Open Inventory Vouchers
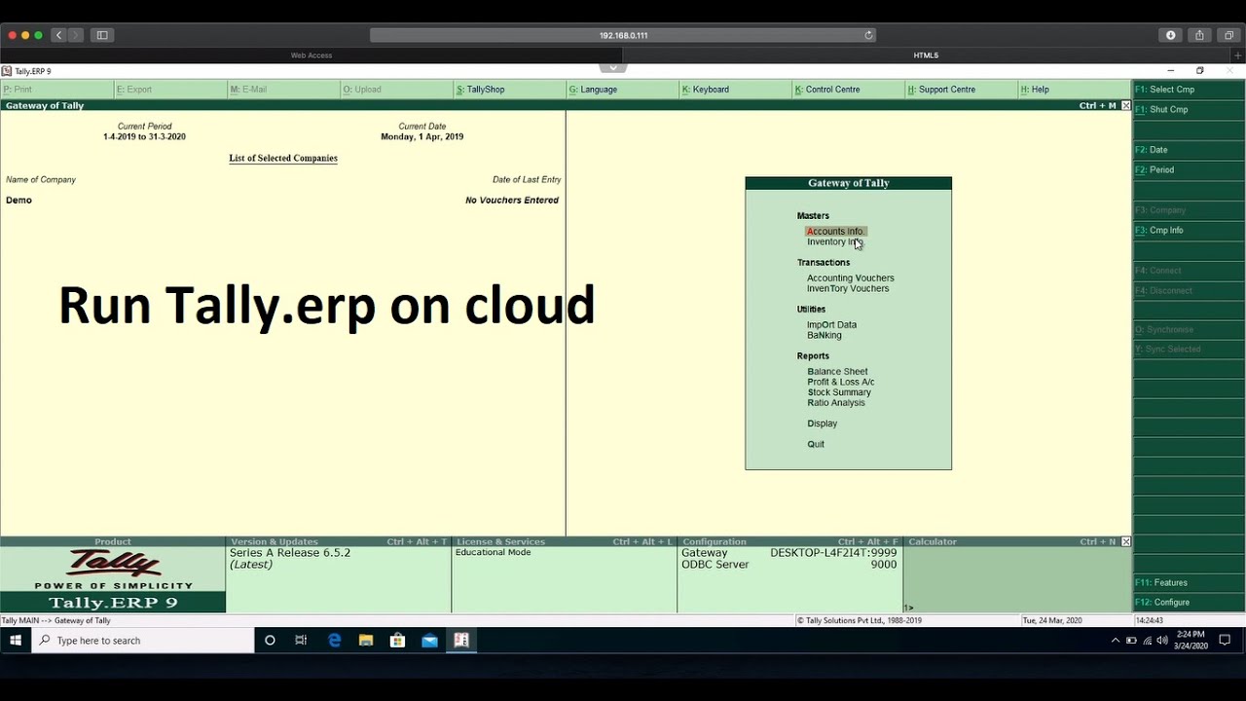Image resolution: width=1246 pixels, height=701 pixels. (847, 288)
